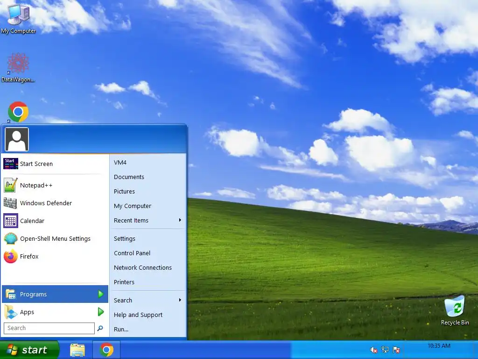Select the Open-Shell Menu Settings label
Screen dimensions: 478x359
55,239
